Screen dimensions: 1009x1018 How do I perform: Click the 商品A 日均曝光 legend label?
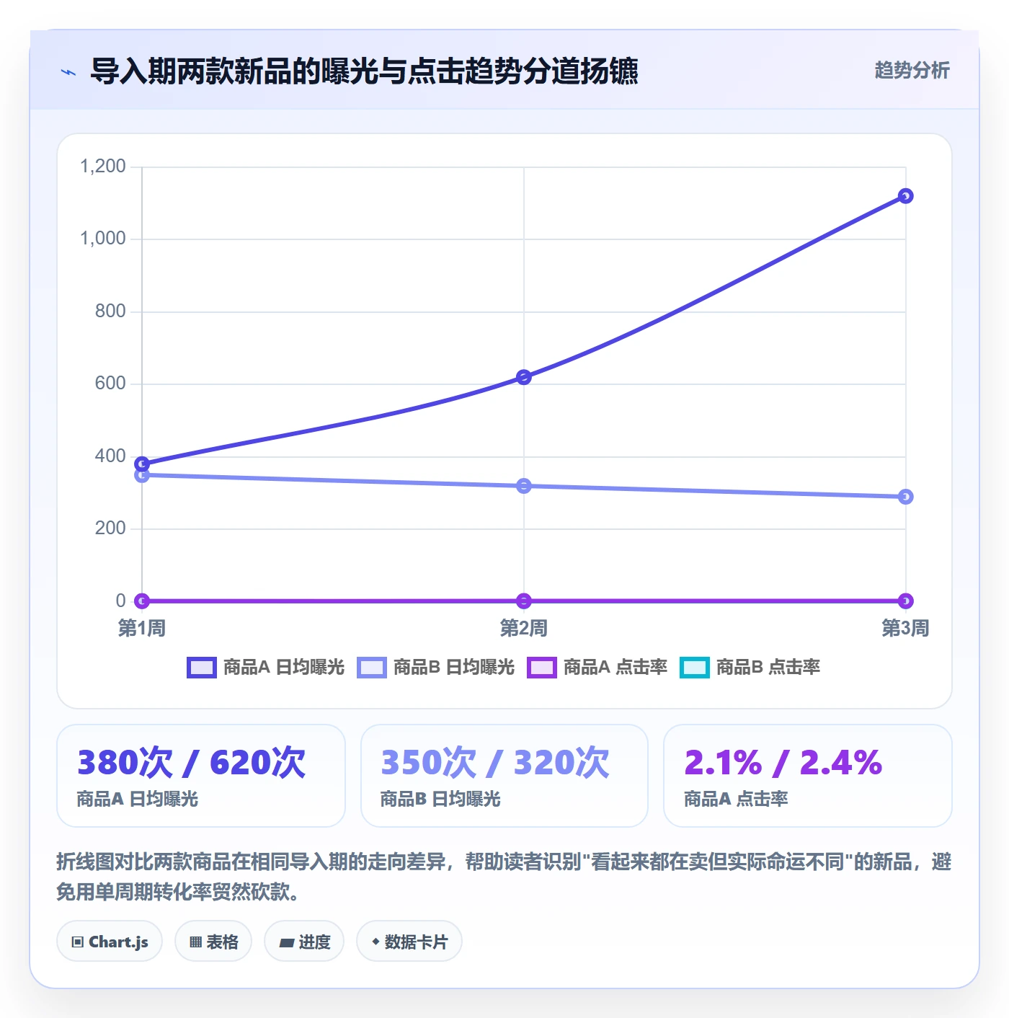pyautogui.click(x=284, y=668)
